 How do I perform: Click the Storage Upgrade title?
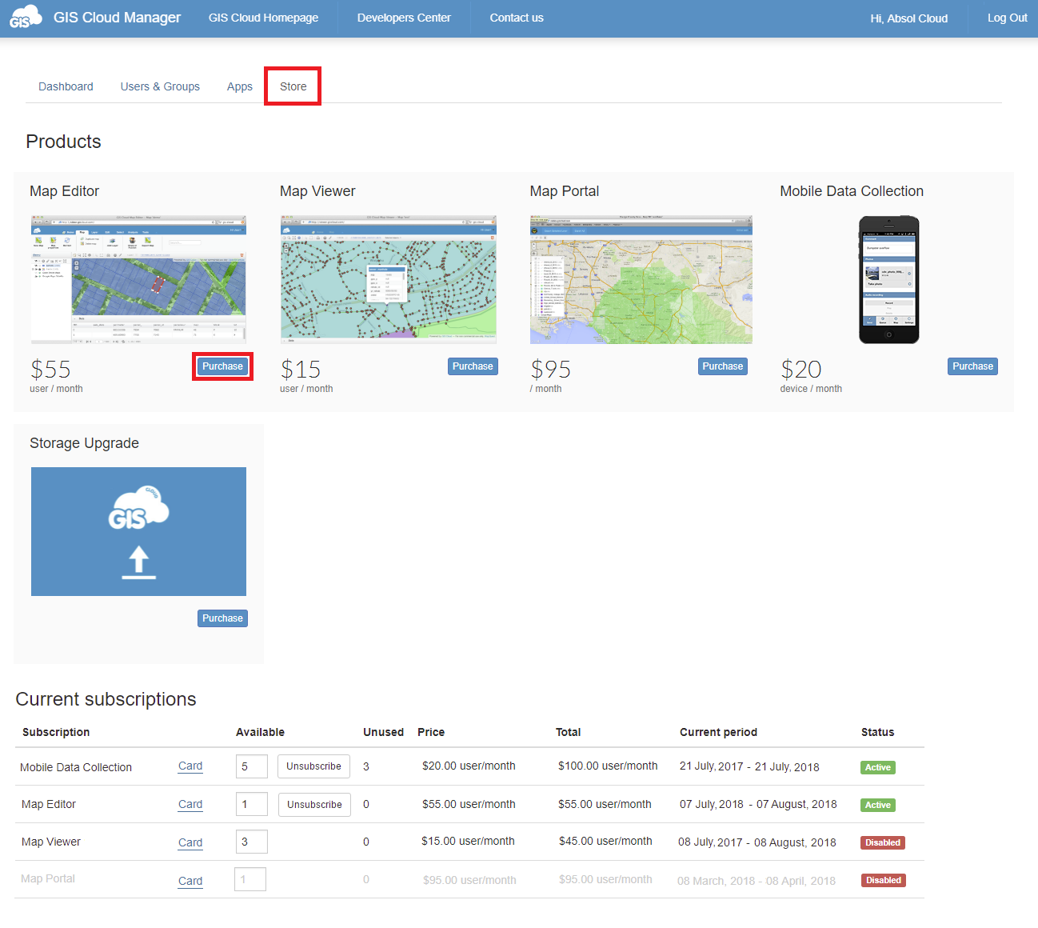tap(84, 443)
